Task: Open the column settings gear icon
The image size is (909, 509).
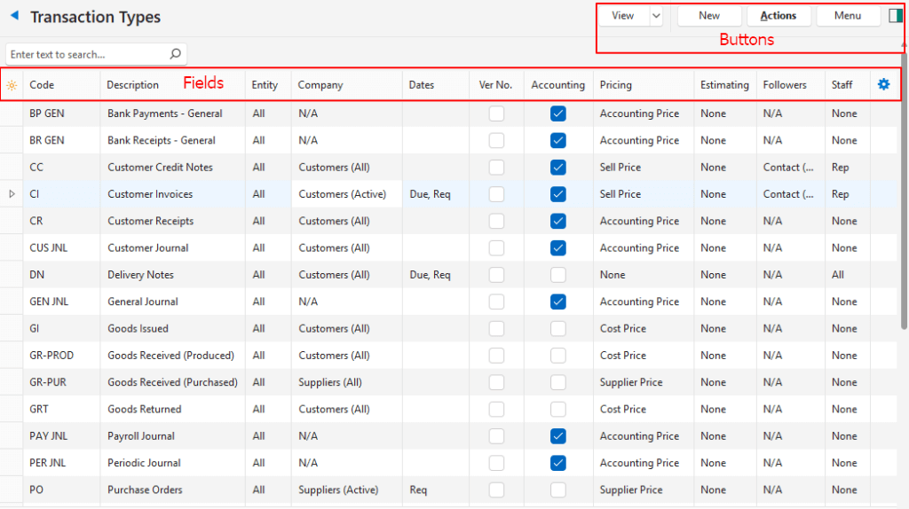Action: [883, 84]
